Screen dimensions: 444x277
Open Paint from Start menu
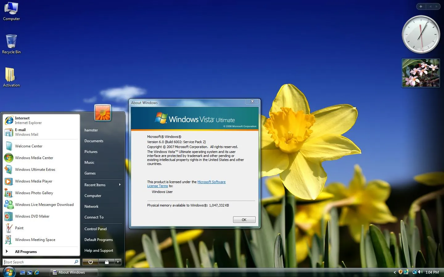tap(41, 228)
